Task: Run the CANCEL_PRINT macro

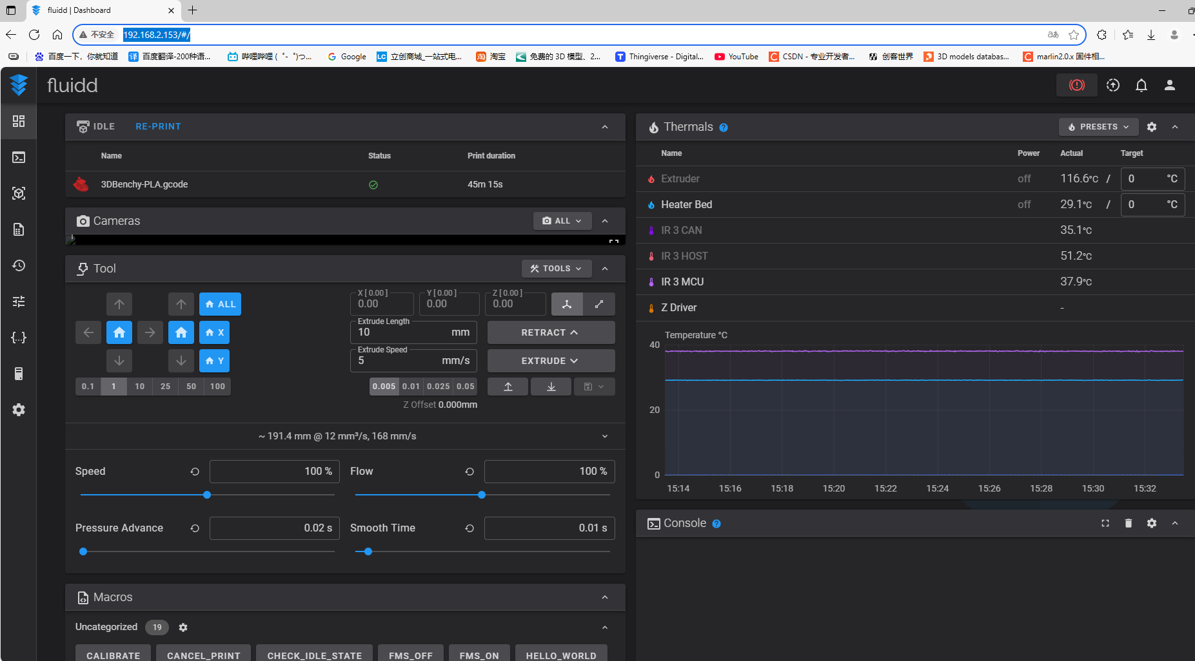Action: pos(203,655)
